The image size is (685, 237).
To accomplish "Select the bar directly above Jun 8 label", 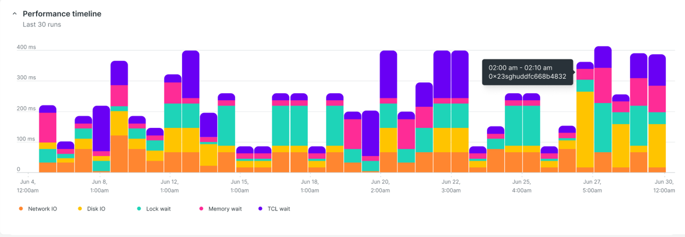I will click(101, 139).
